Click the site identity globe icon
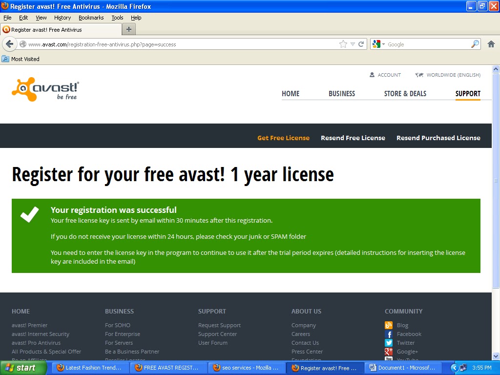The image size is (500, 375). pyautogui.click(x=23, y=44)
